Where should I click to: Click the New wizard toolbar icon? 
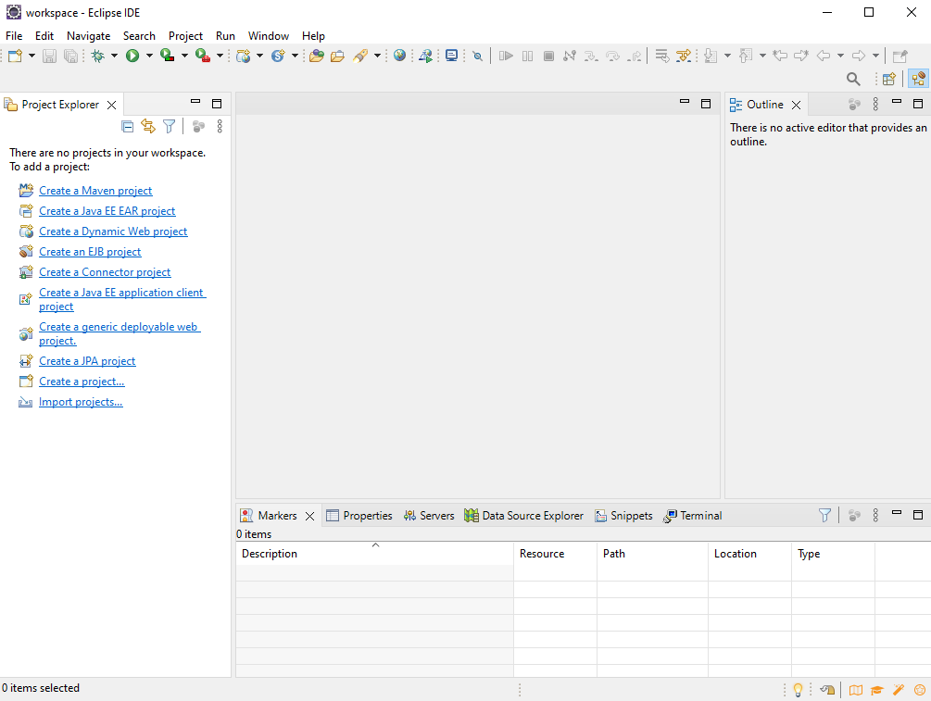click(x=16, y=56)
